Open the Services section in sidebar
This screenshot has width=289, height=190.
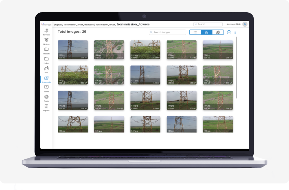(46, 32)
